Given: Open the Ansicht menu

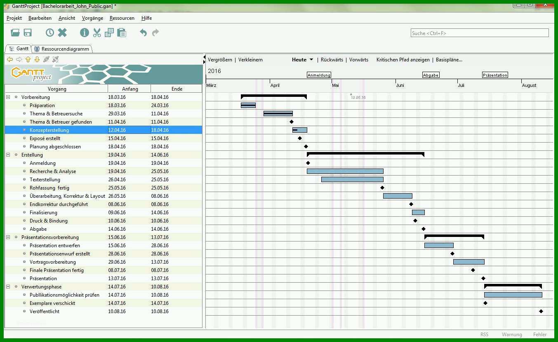Looking at the screenshot, I should pyautogui.click(x=67, y=18).
